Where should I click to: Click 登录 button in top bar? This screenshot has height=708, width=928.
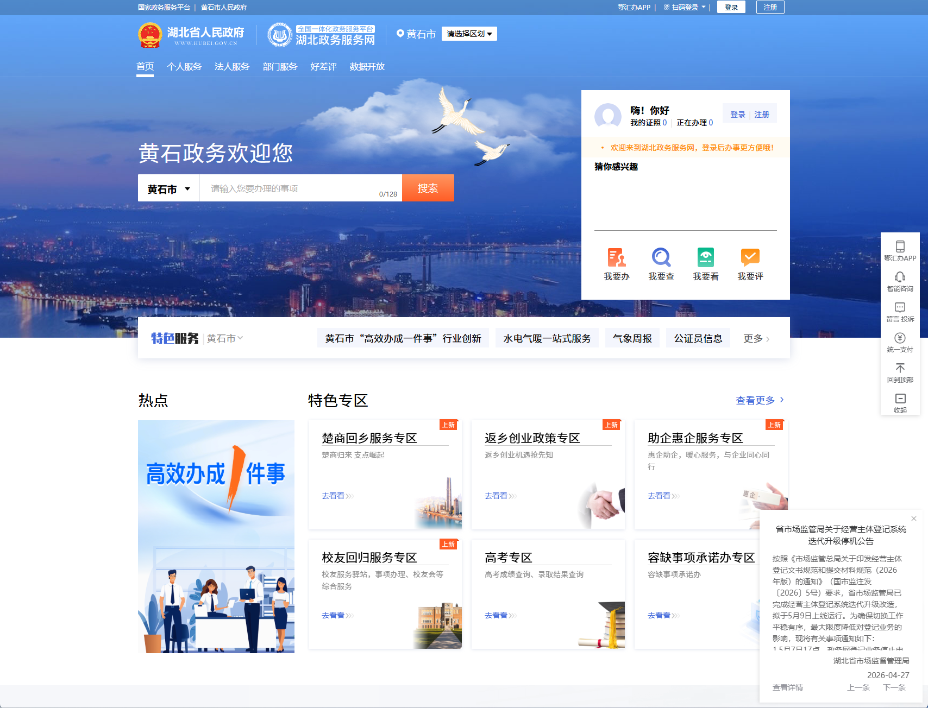pos(731,7)
